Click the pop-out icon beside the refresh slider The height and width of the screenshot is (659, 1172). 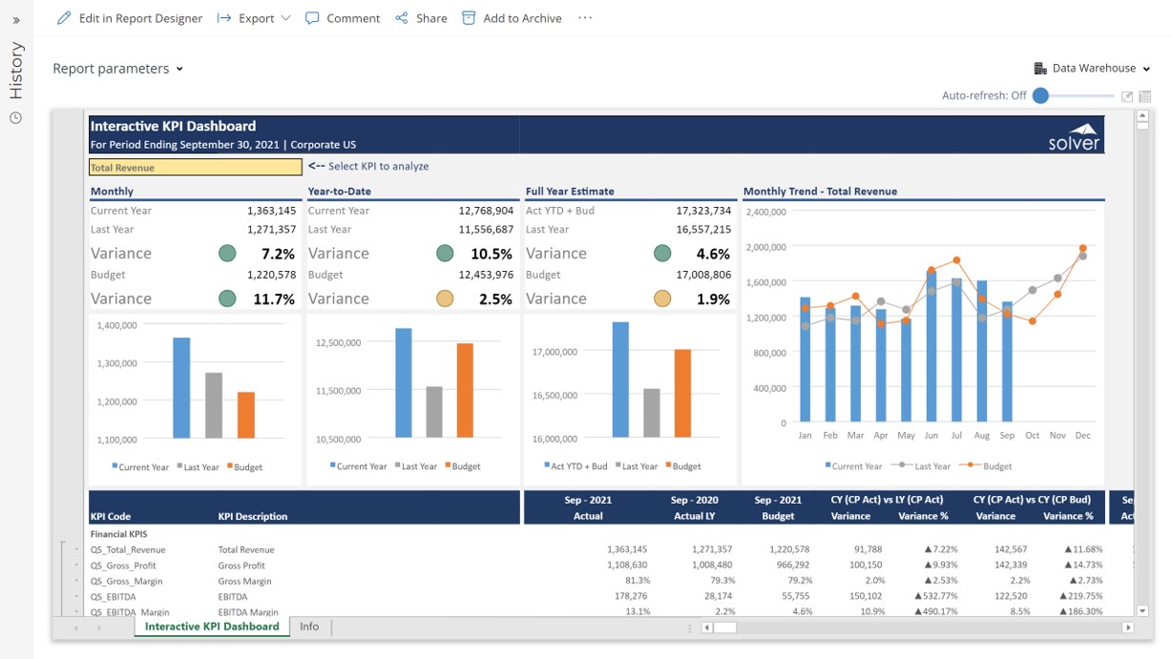[1127, 96]
